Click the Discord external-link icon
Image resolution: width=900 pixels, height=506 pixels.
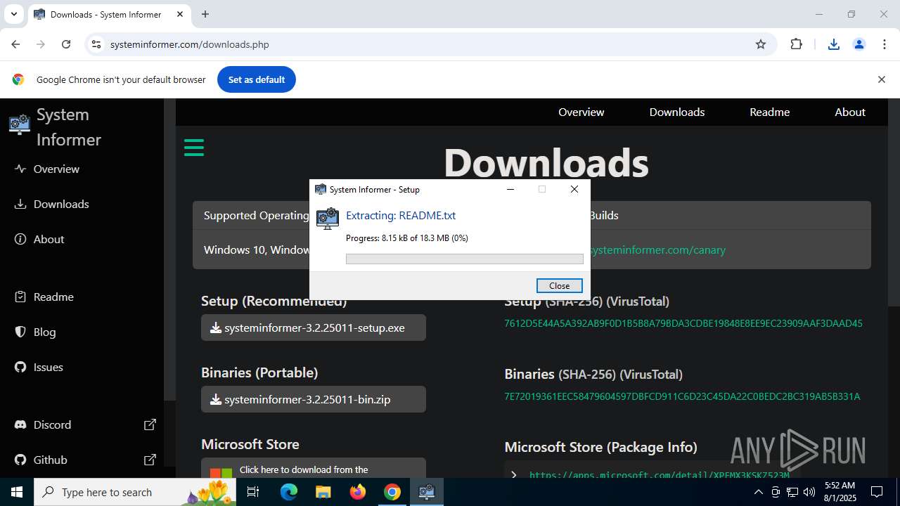150,424
